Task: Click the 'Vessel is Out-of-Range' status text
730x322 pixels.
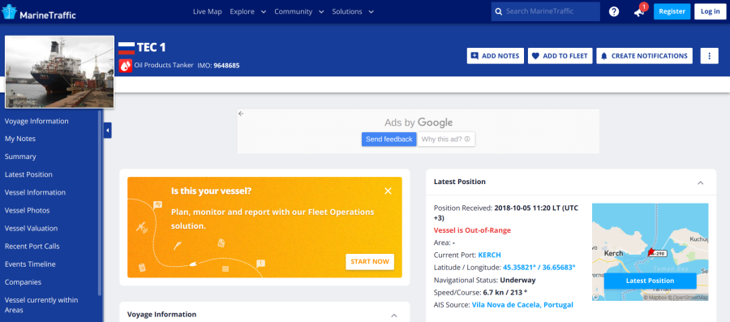Action: click(472, 230)
